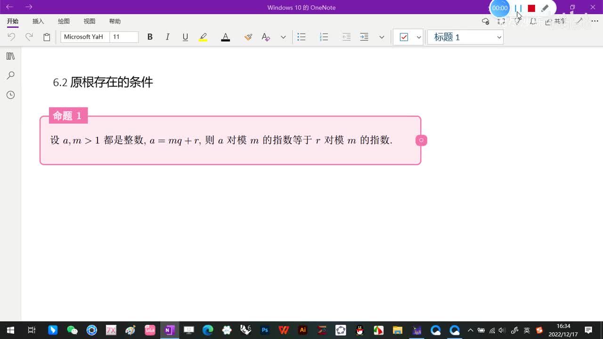Open the more options ellipsis menu

tap(595, 21)
